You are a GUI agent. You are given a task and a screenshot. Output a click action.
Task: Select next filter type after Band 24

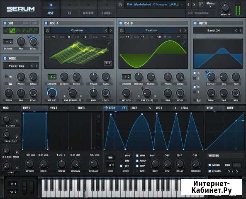click(240, 30)
